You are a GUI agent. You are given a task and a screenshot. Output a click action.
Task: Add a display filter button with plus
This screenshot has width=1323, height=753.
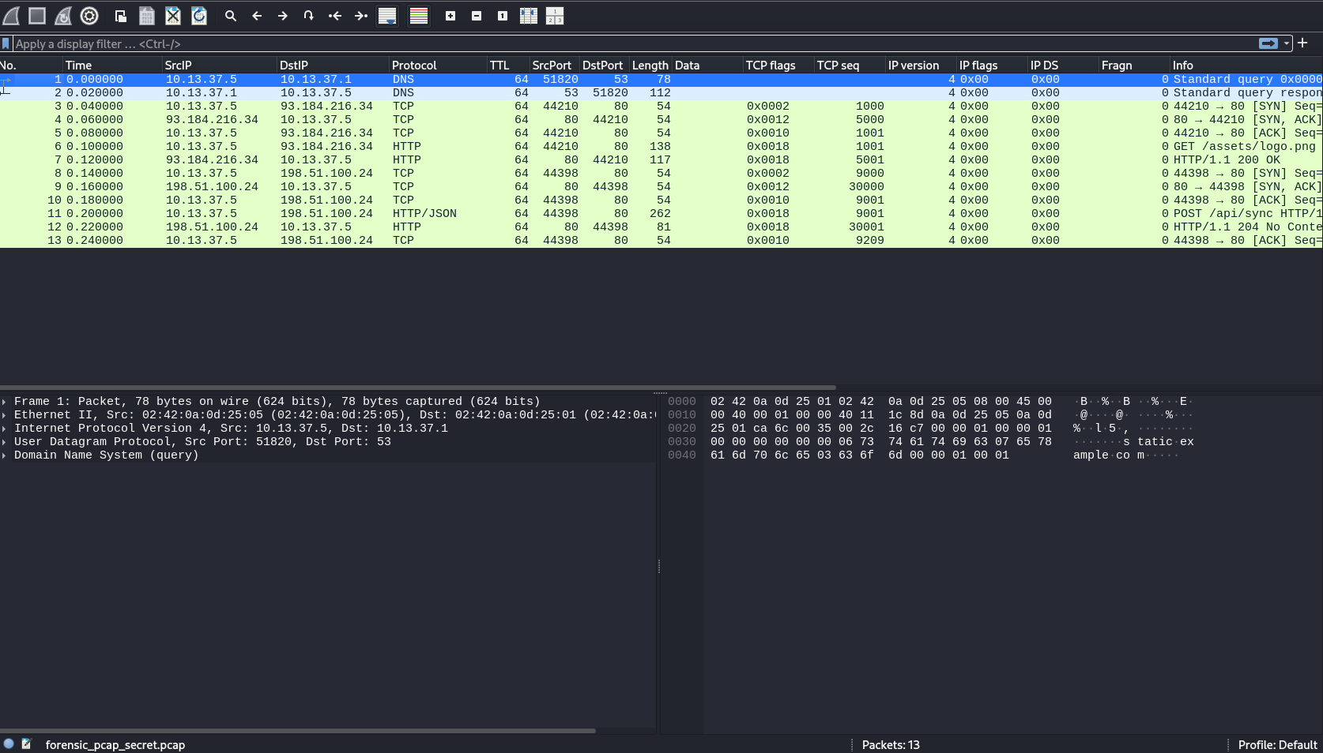(x=1302, y=43)
